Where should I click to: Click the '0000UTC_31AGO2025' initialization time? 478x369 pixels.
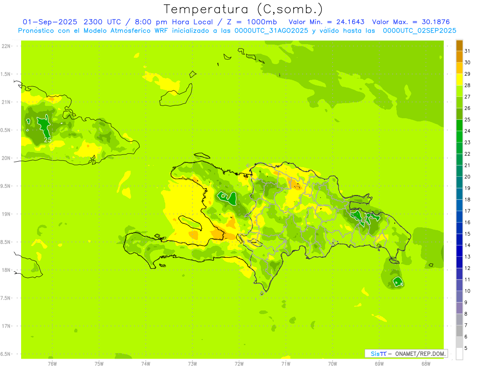point(271,31)
